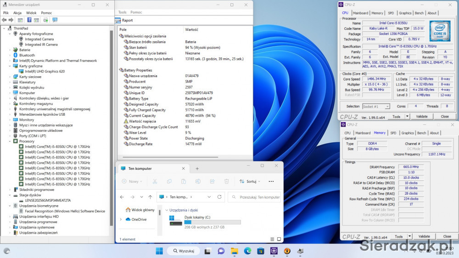
Task: Open Task View from the taskbar
Action: tap(207, 251)
